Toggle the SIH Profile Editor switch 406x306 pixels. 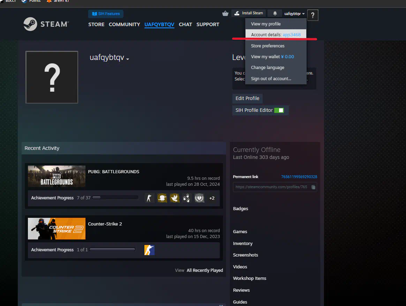(x=279, y=110)
